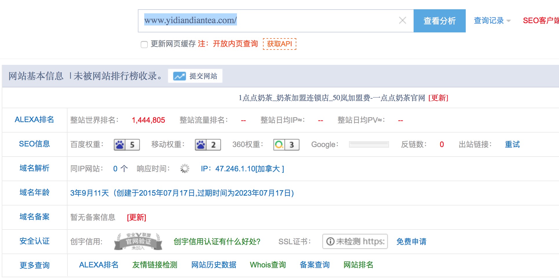Click the [更新] link in the 域名备案 row
Image resolution: width=559 pixels, height=279 pixels.
point(136,217)
